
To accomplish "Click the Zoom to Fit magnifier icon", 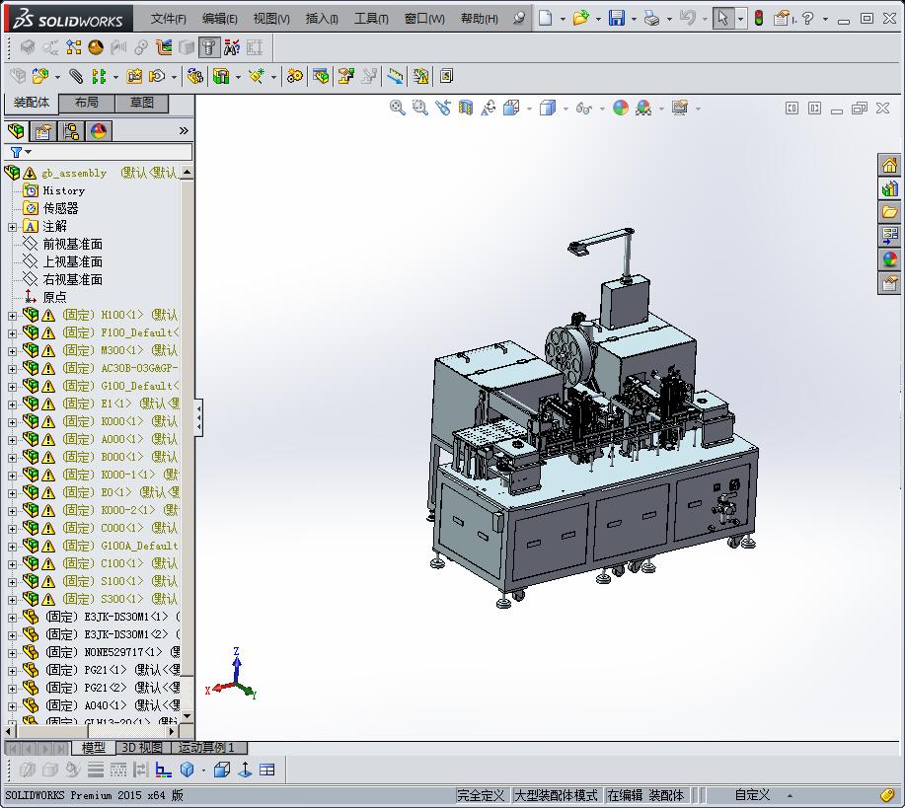I will pos(398,109).
